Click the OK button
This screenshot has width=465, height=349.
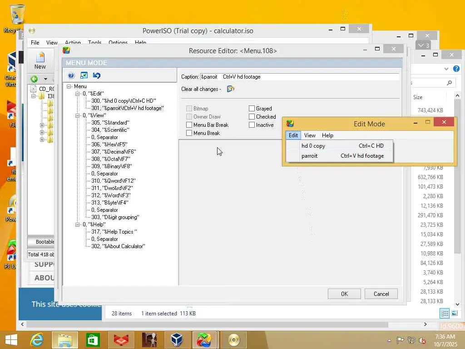(x=344, y=294)
